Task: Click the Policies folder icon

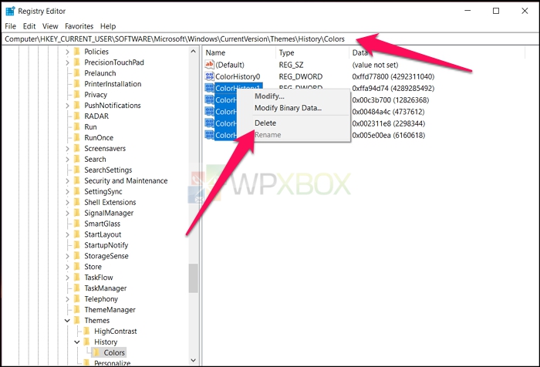Action: tap(77, 52)
